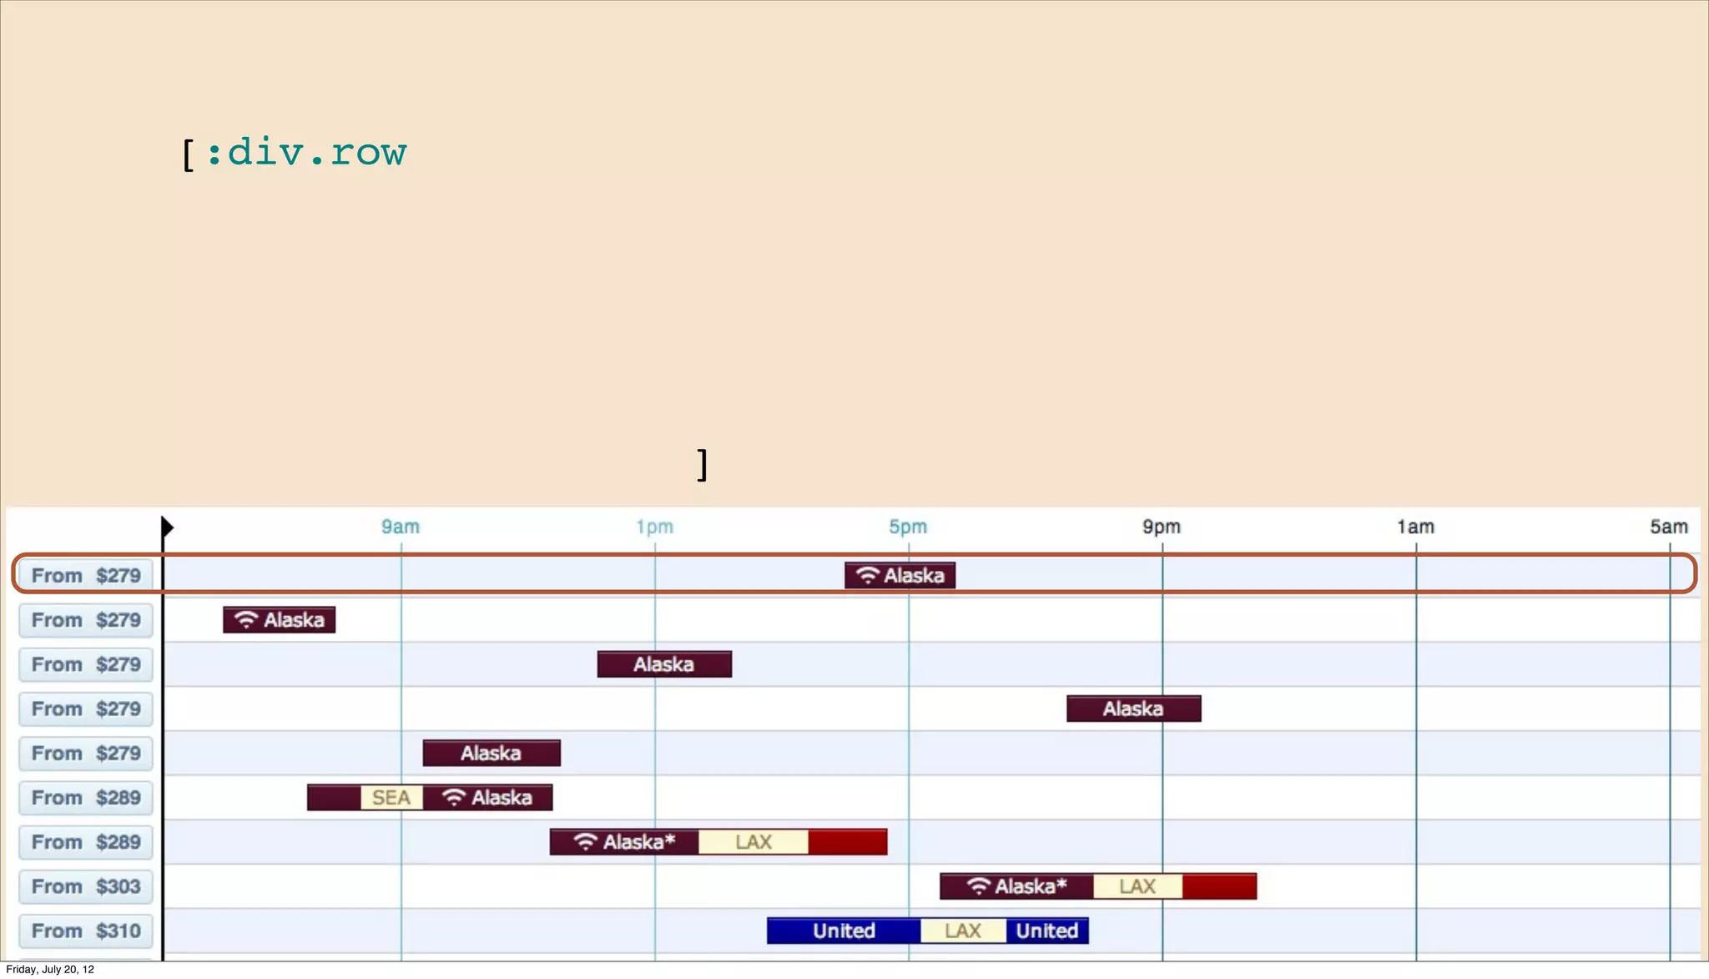The width and height of the screenshot is (1709, 979).
Task: Click From $279 beside the post-9am Alaska flight
Action: 86,753
